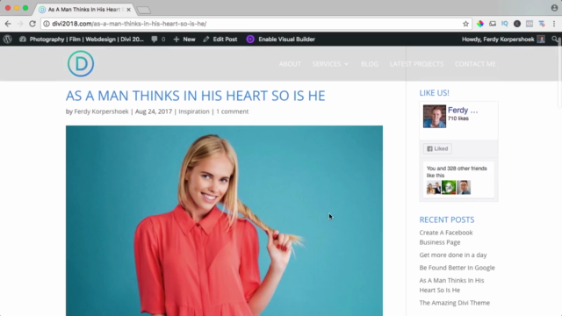Click the dark circular extension icon
562x316 pixels.
[517, 24]
